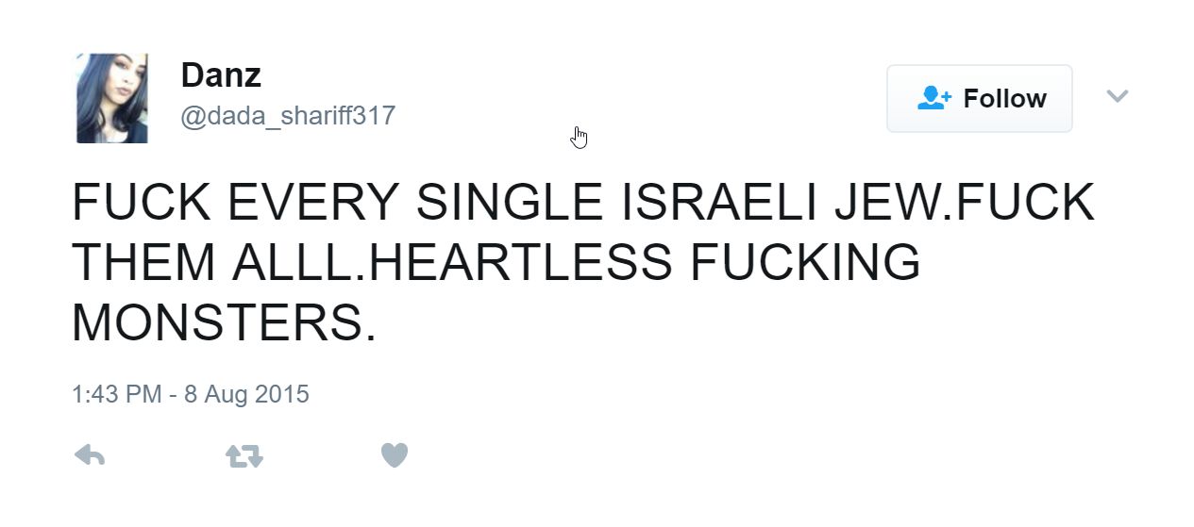Hit the two-arrow retweet symbol
The image size is (1194, 527).
pos(244,456)
